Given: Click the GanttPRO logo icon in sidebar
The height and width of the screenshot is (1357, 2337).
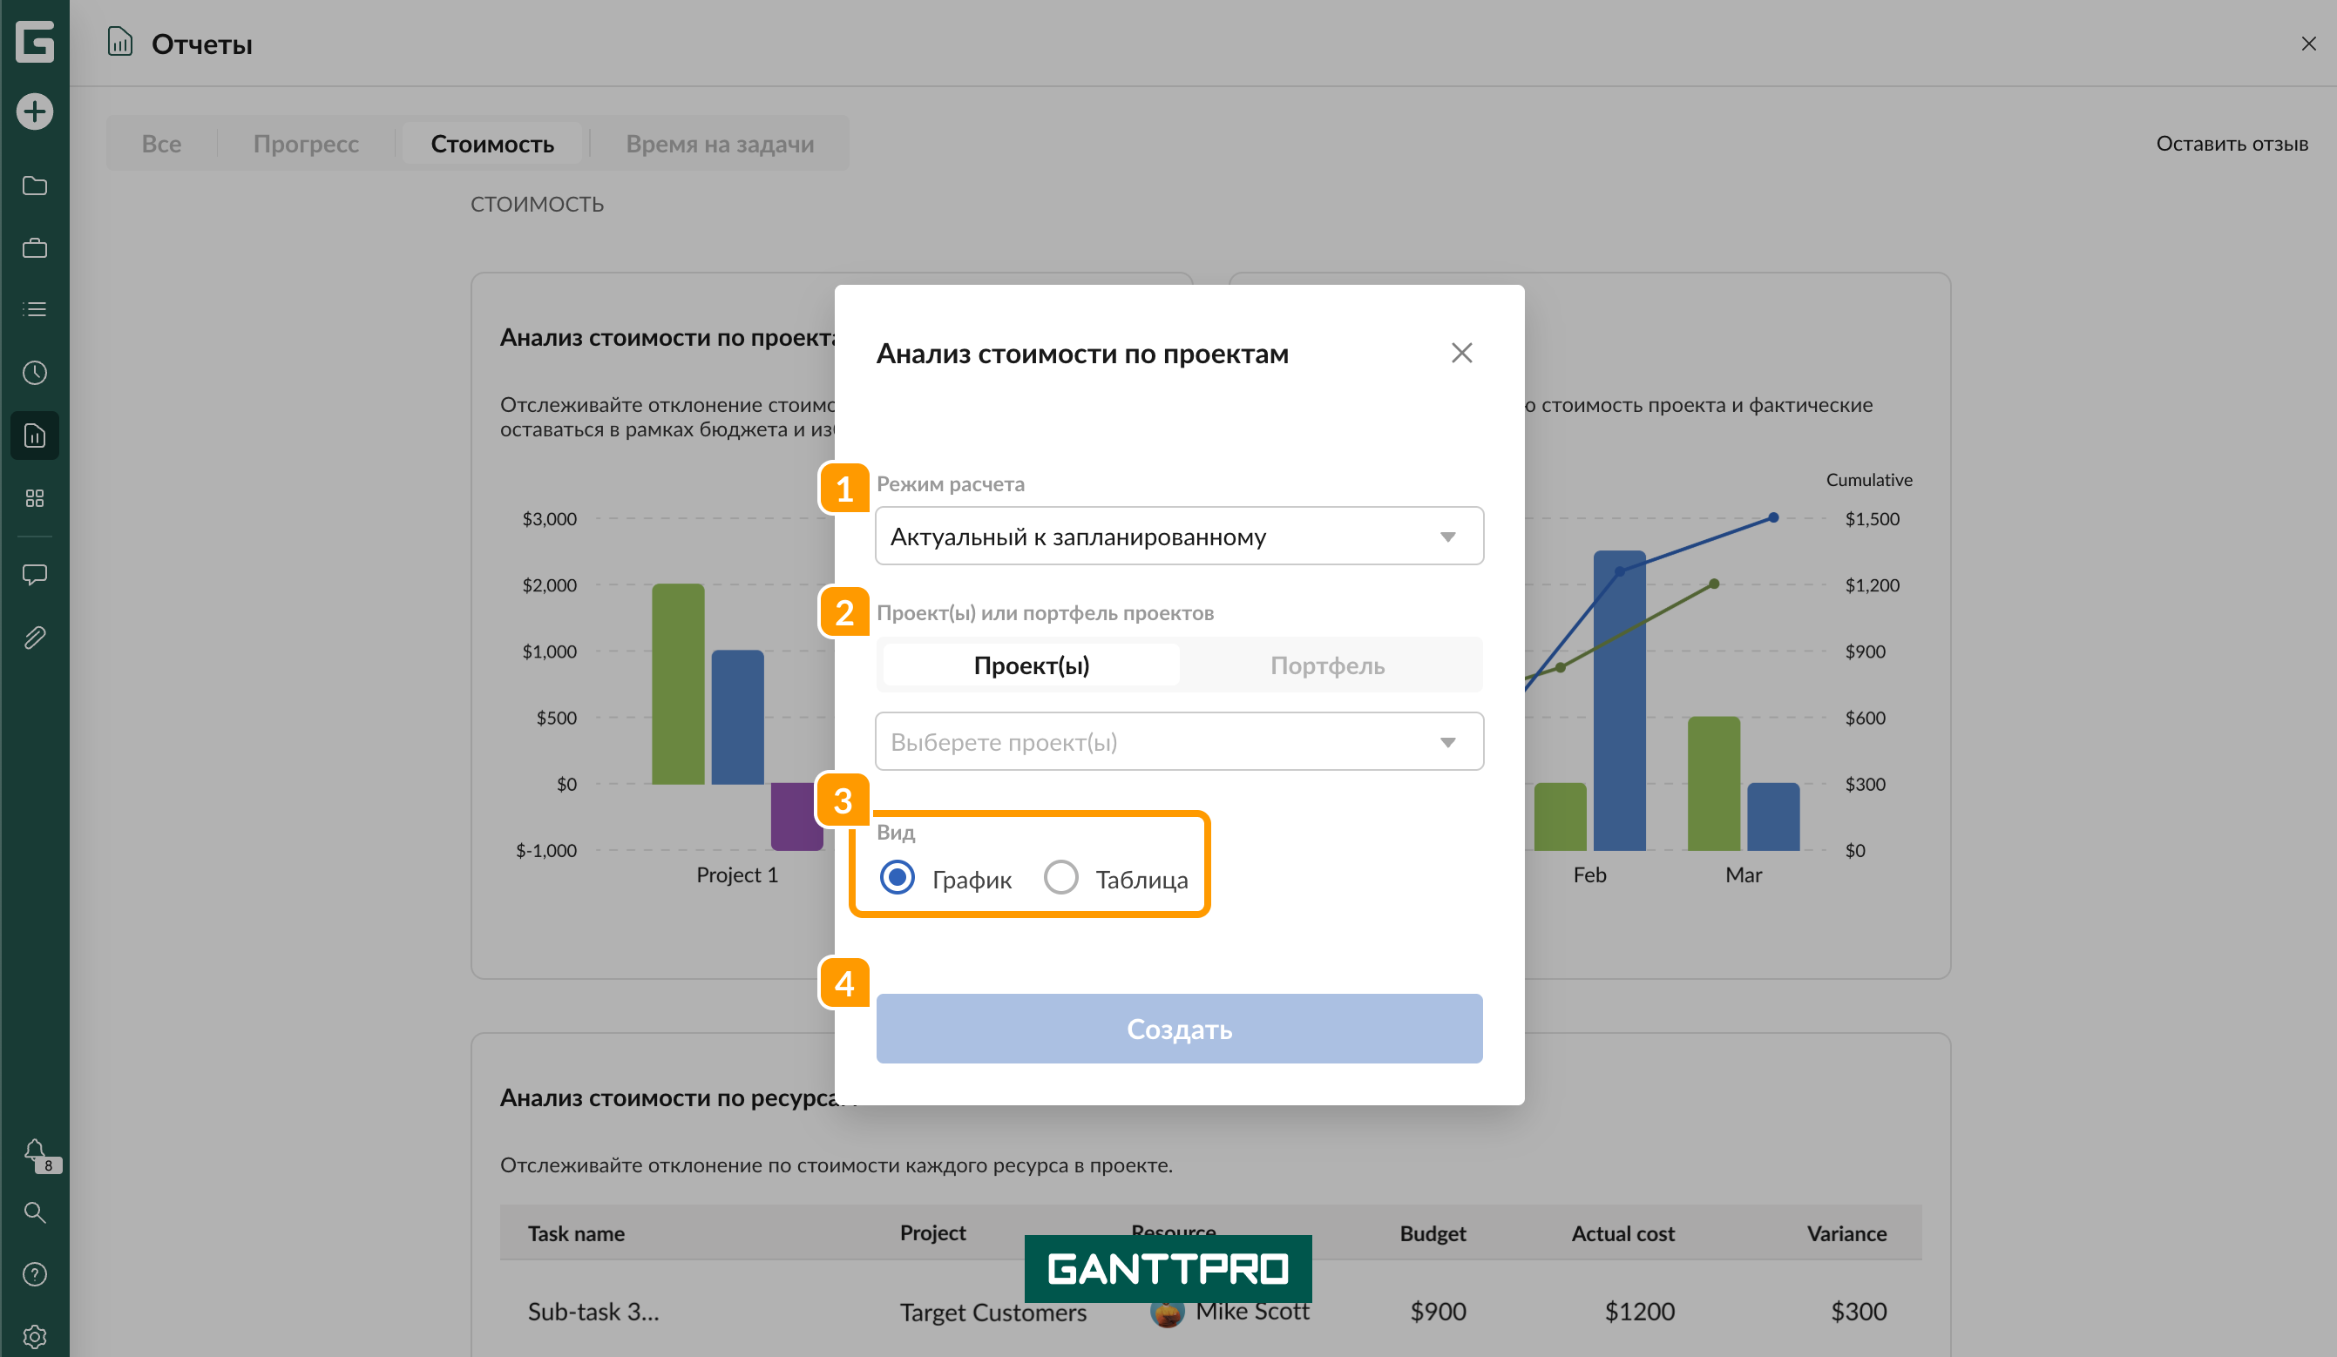Looking at the screenshot, I should (x=34, y=42).
